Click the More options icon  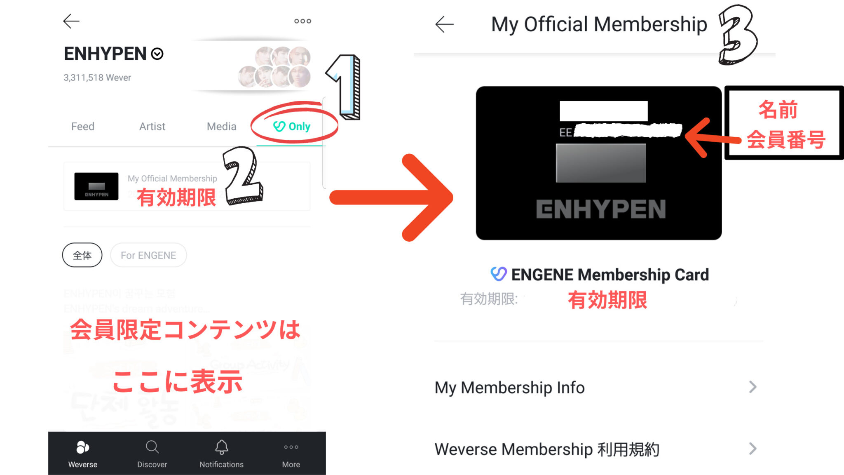pyautogui.click(x=302, y=21)
